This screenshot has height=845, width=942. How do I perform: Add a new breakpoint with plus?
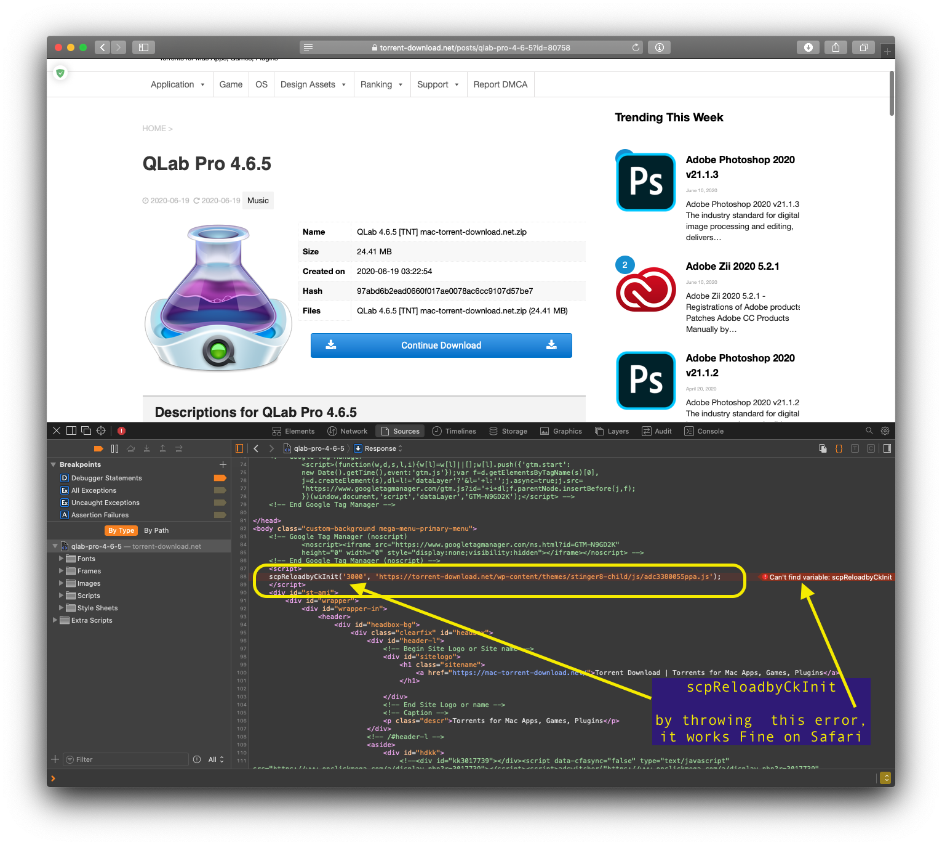(223, 464)
